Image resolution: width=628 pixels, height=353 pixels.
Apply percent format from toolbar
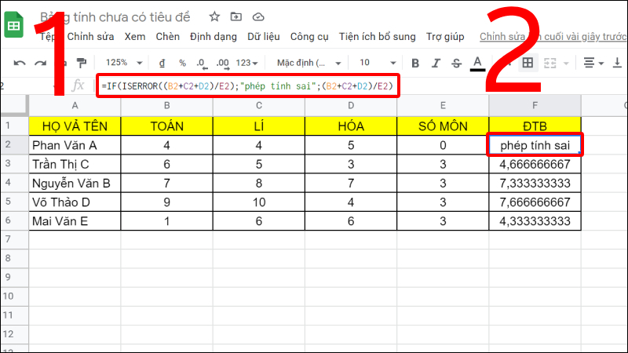click(182, 63)
